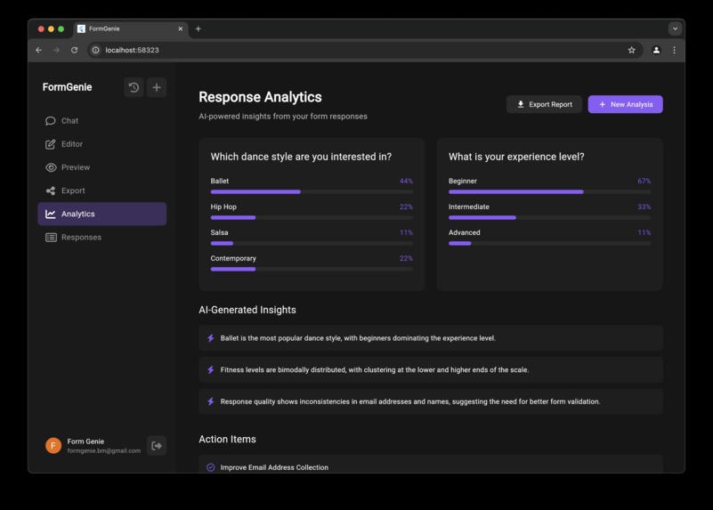
Task: Click the lightning icon on Ballet insight
Action: 211,338
